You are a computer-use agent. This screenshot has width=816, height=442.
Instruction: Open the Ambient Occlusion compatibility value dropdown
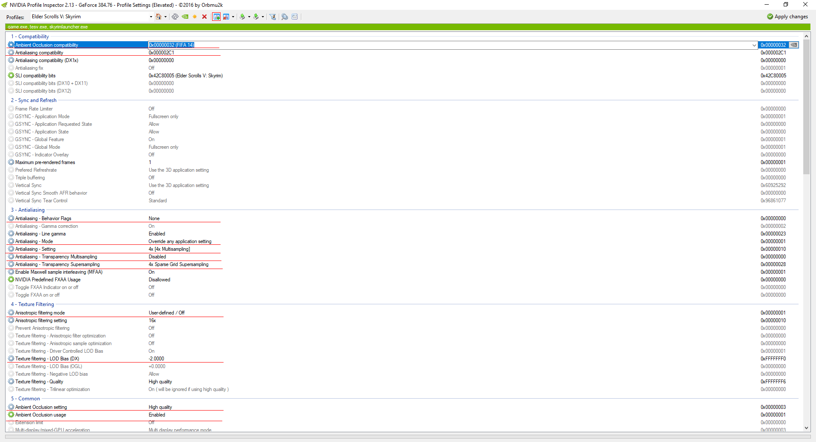tap(754, 45)
